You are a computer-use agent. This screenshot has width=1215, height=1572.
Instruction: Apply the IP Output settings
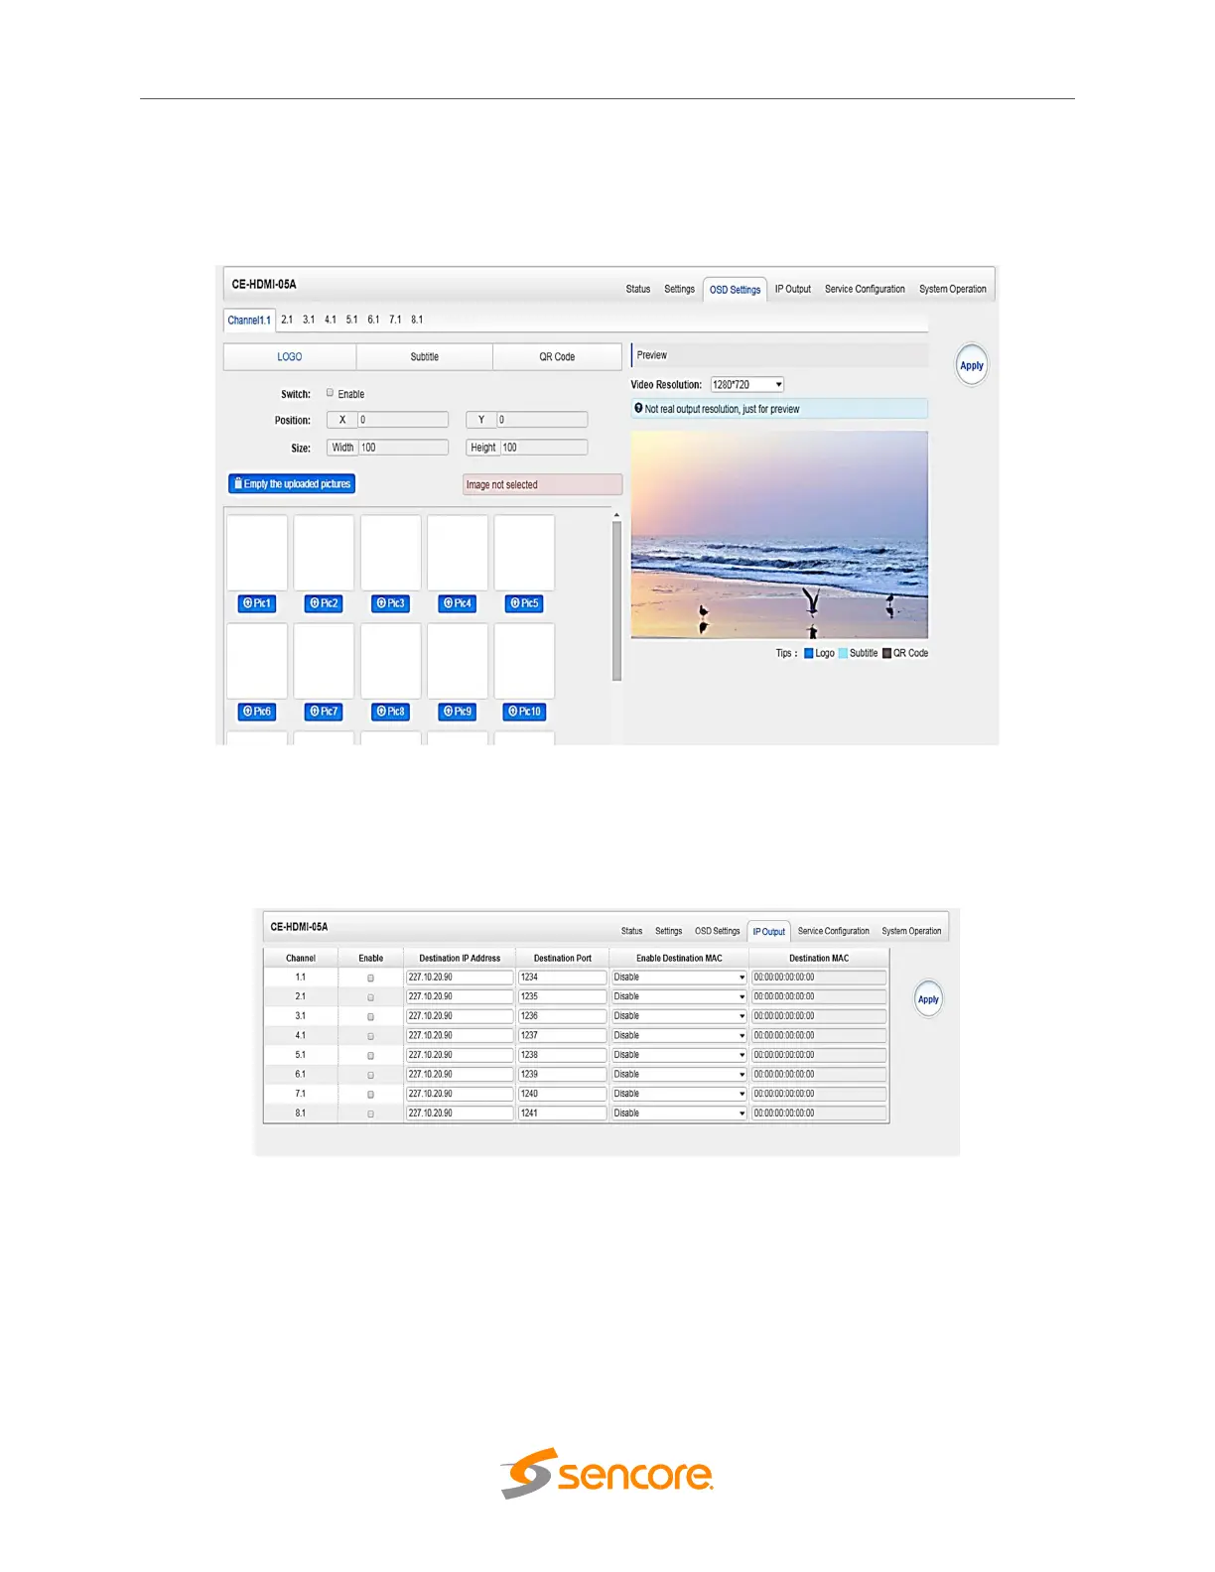pos(928,999)
